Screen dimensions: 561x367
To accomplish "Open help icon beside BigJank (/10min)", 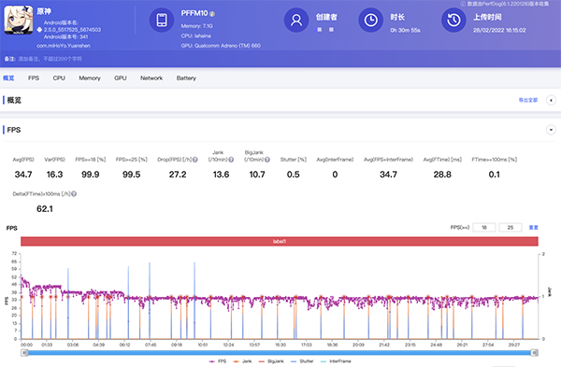I will click(267, 160).
